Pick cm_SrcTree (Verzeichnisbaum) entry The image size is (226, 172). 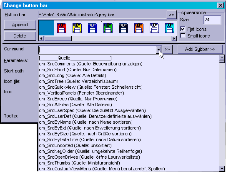pyautogui.click(x=129, y=81)
